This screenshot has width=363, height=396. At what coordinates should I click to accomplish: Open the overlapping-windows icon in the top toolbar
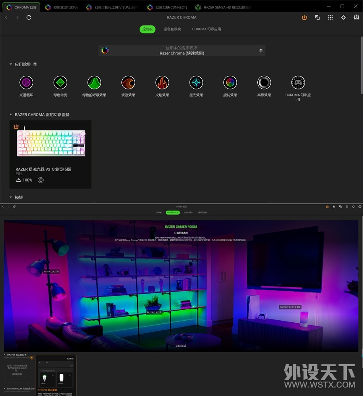tap(317, 17)
